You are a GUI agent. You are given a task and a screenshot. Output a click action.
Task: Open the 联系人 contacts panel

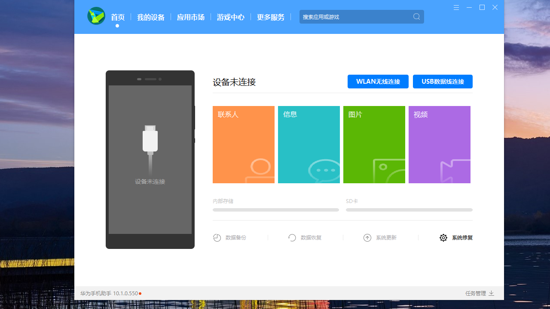tap(243, 144)
